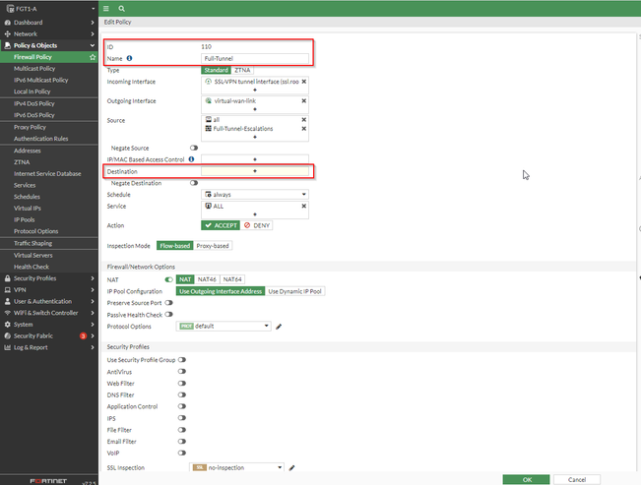
Task: Enable Web Filter toggle
Action: coord(182,384)
